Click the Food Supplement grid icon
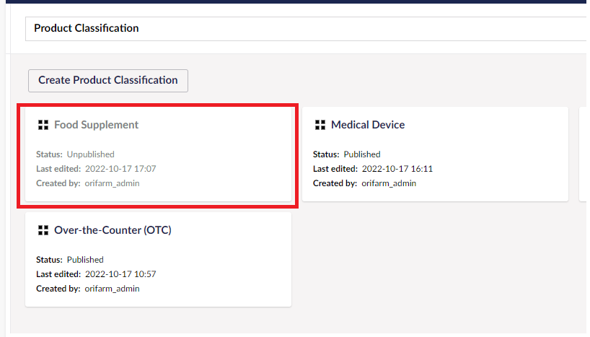Image resolution: width=590 pixels, height=337 pixels. (43, 125)
